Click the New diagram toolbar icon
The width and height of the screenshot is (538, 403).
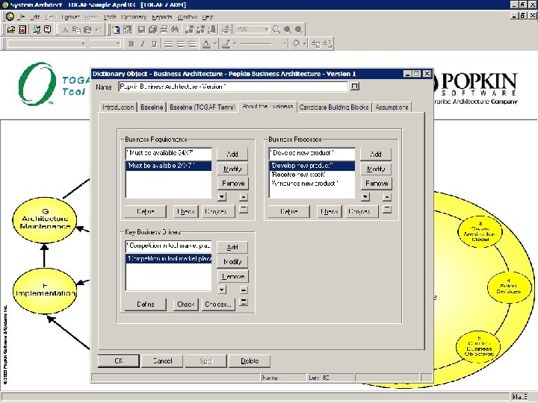click(x=117, y=29)
